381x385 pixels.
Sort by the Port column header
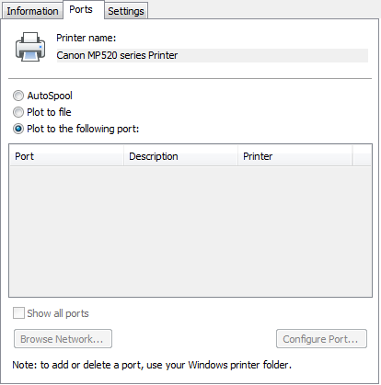[66, 156]
